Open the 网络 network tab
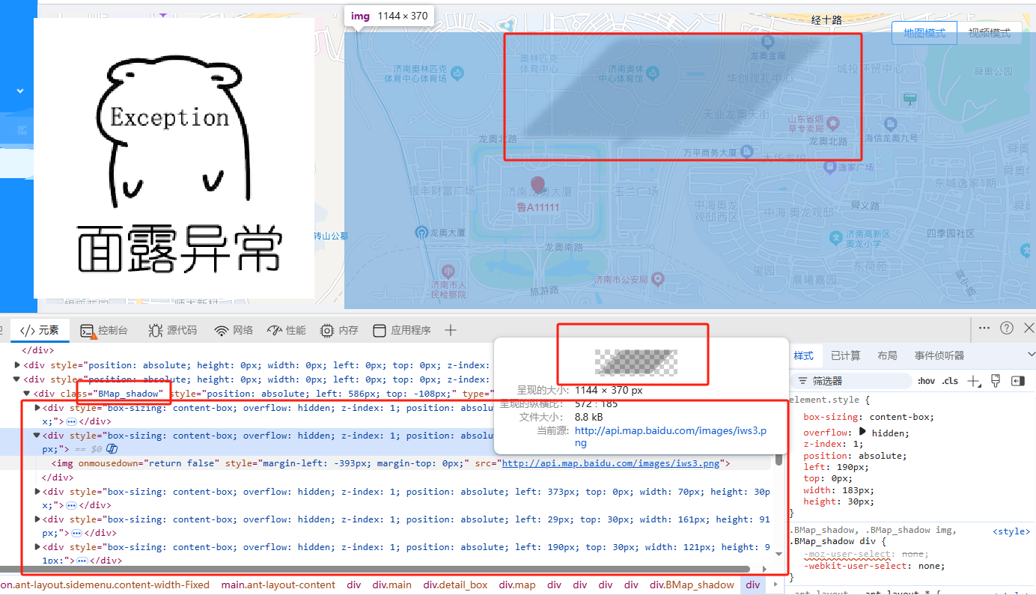 pyautogui.click(x=234, y=330)
